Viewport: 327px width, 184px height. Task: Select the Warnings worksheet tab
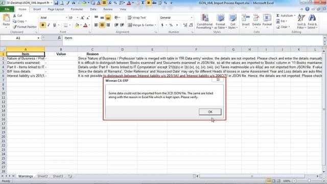point(26,176)
